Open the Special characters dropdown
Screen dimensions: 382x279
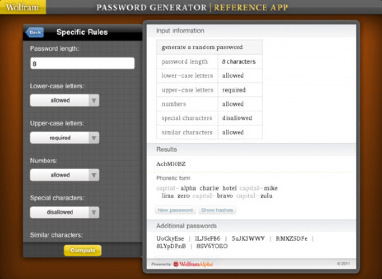tap(65, 212)
